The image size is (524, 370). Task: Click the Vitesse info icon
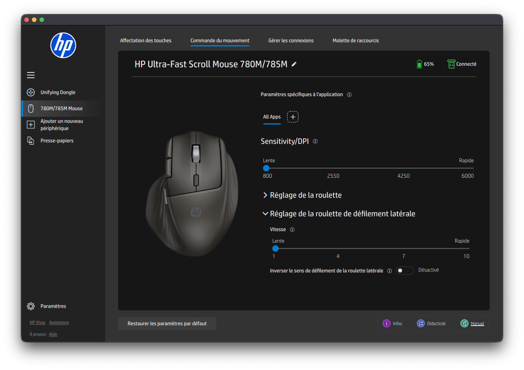(292, 229)
